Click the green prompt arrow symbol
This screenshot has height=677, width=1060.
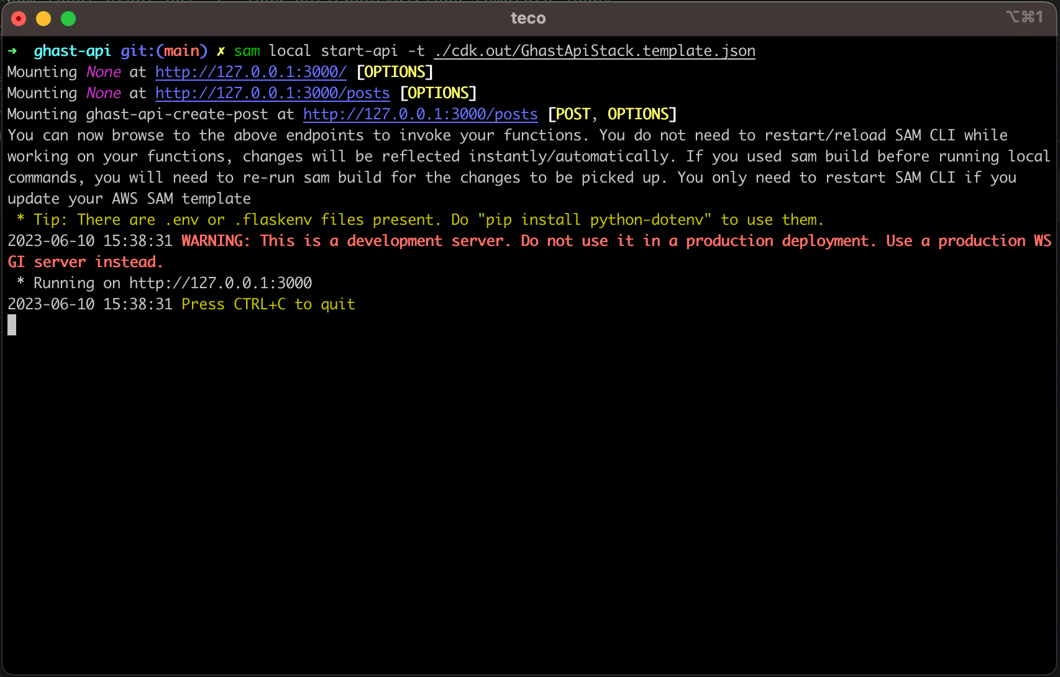[x=13, y=50]
